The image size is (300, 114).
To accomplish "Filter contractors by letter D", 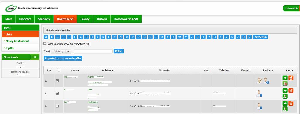I will (x=64, y=37).
